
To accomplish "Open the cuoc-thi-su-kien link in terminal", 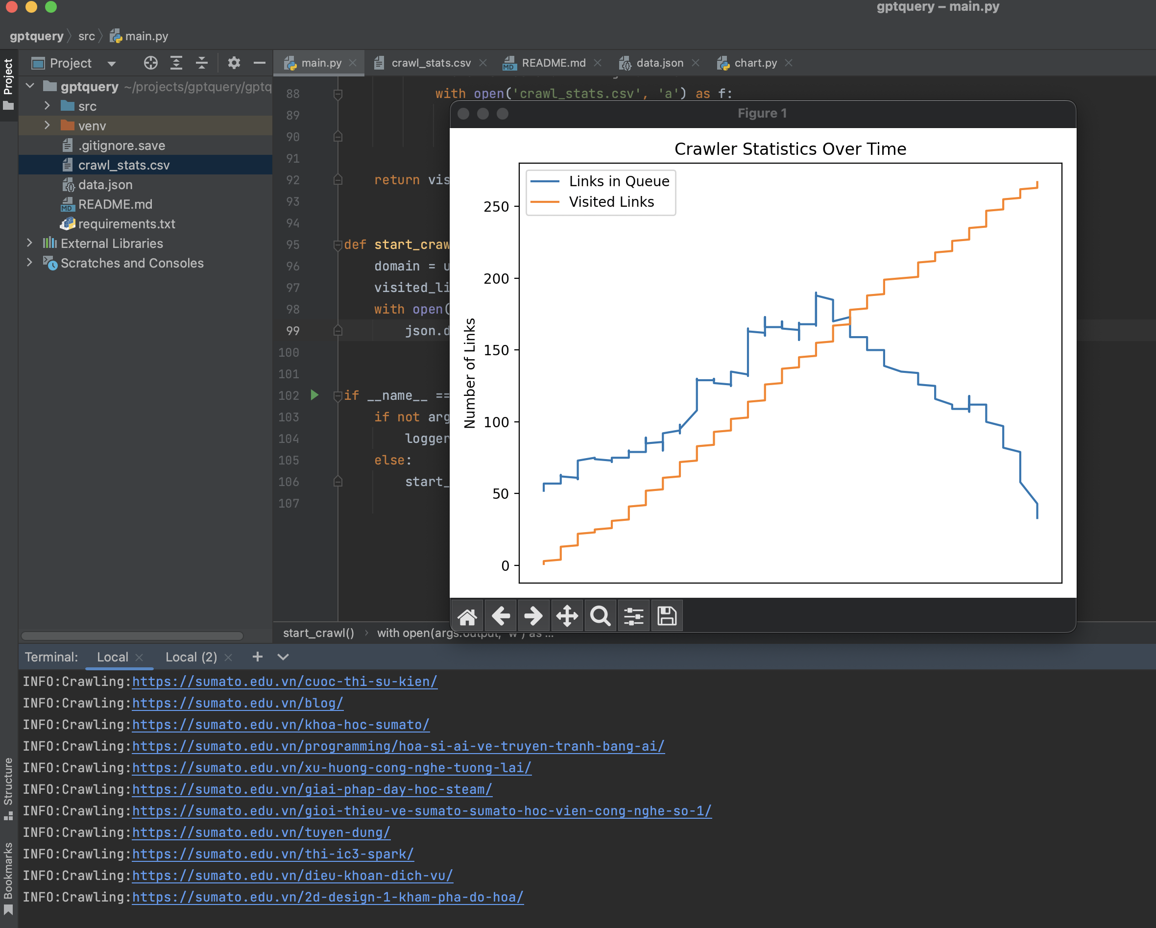I will click(285, 682).
